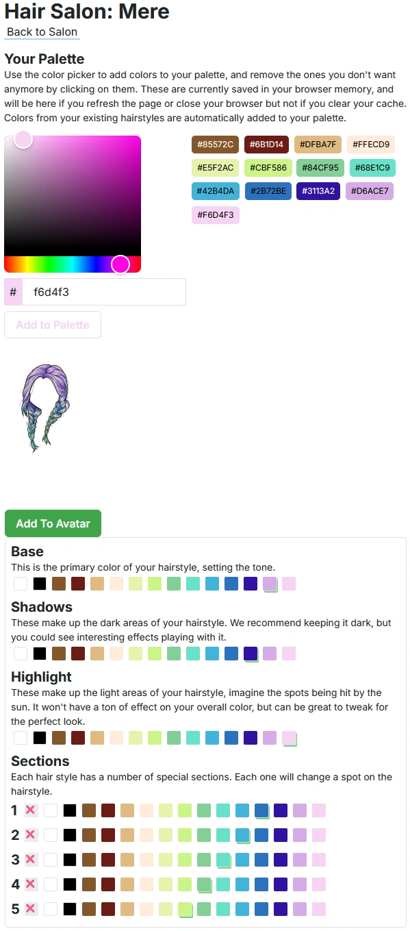Remove #68E1C9 chip from the palette
The image size is (410, 931).
point(372,168)
